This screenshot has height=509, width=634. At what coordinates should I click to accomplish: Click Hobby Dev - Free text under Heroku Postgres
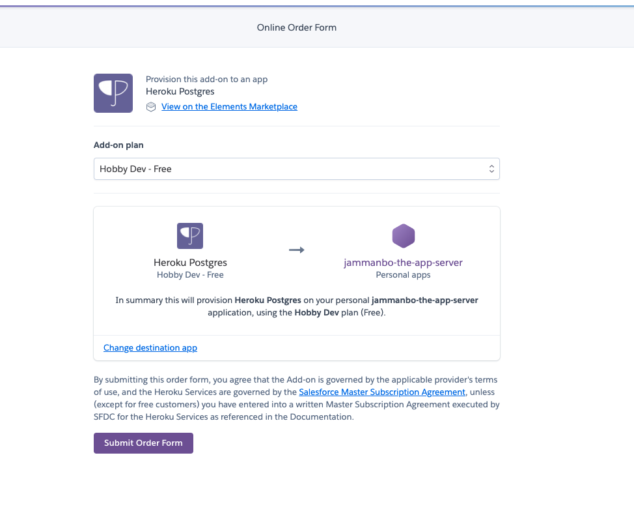coord(190,275)
